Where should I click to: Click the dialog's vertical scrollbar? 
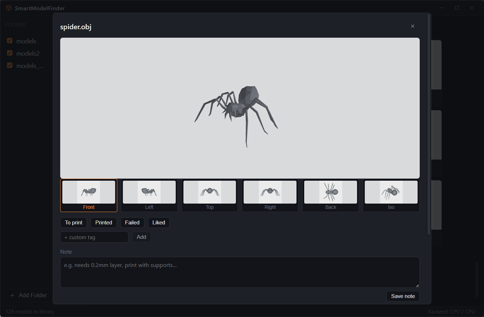click(429, 125)
